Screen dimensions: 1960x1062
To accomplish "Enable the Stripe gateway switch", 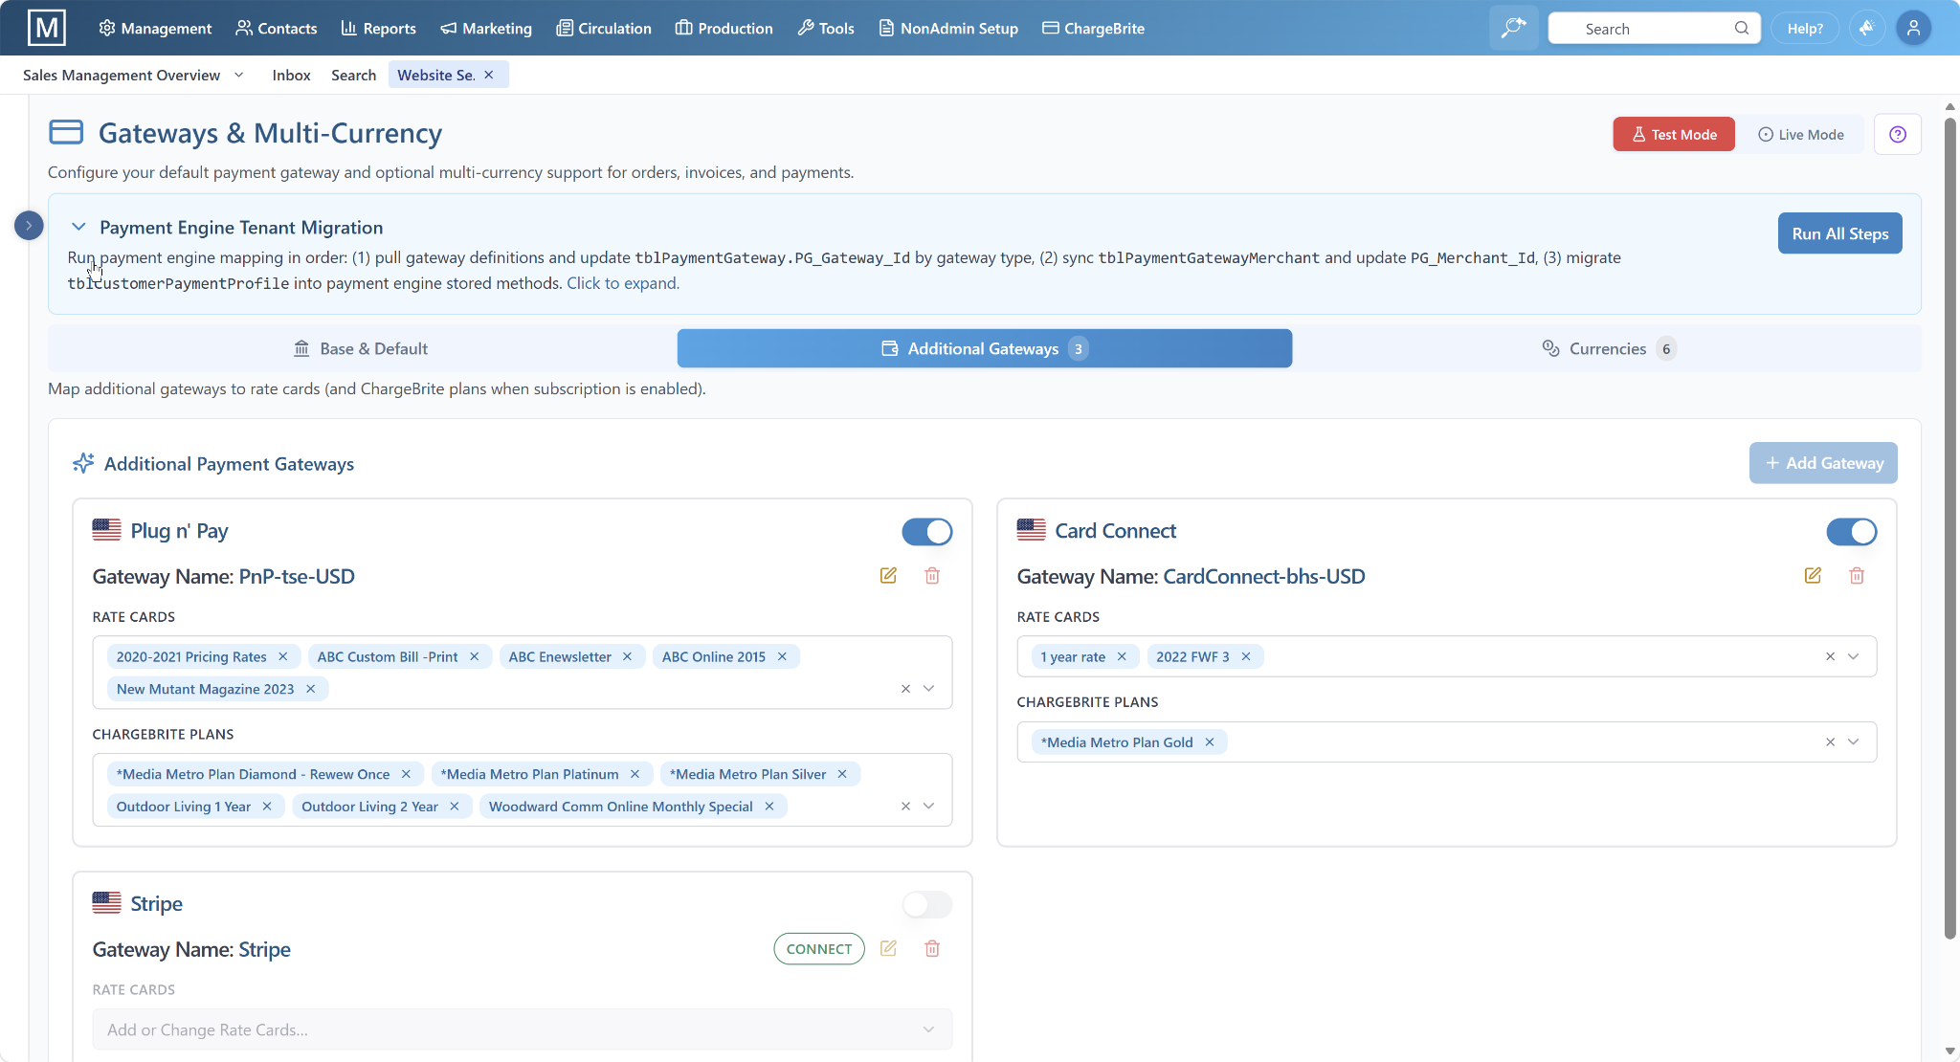I will [x=926, y=904].
